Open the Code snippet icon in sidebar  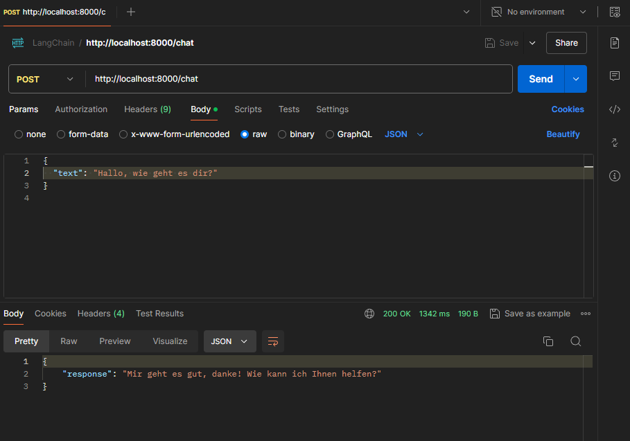click(x=614, y=109)
